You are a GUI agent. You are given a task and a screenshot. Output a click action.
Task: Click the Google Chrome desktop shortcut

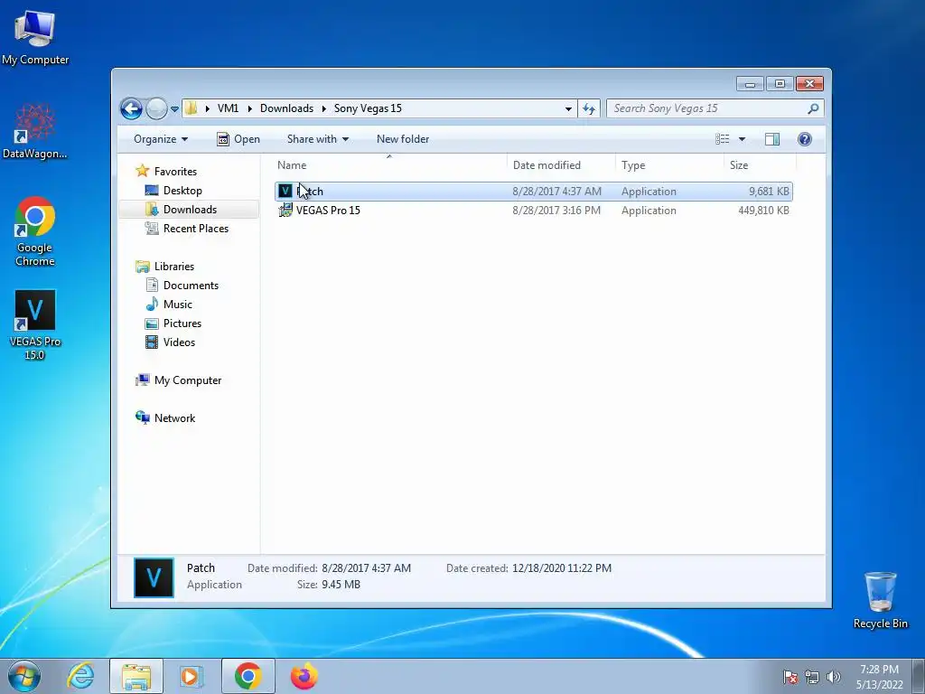pos(35,231)
